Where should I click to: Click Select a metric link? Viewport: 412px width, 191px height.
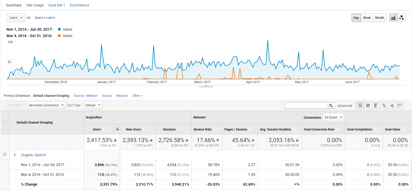click(45, 18)
